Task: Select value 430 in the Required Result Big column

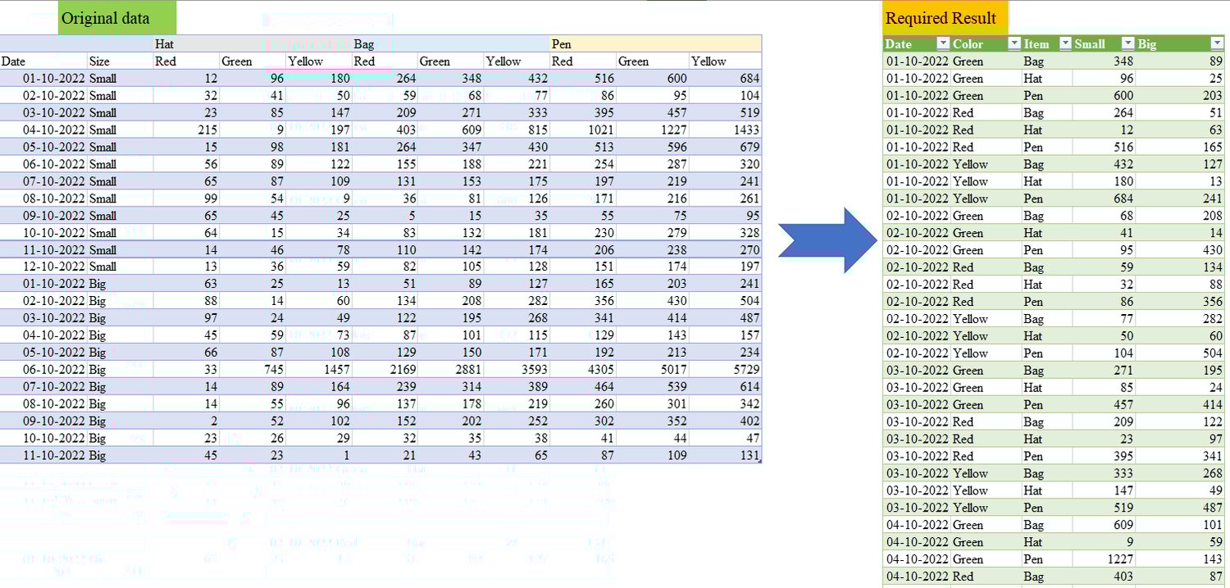Action: click(x=1180, y=249)
